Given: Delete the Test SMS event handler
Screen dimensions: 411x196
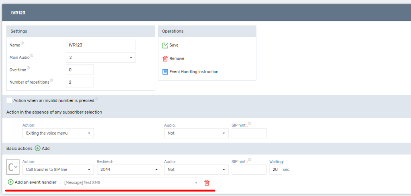Looking at the screenshot, I should 207,183.
